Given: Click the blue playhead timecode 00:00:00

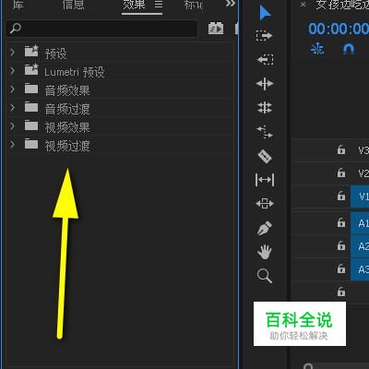Looking at the screenshot, I should 339,29.
